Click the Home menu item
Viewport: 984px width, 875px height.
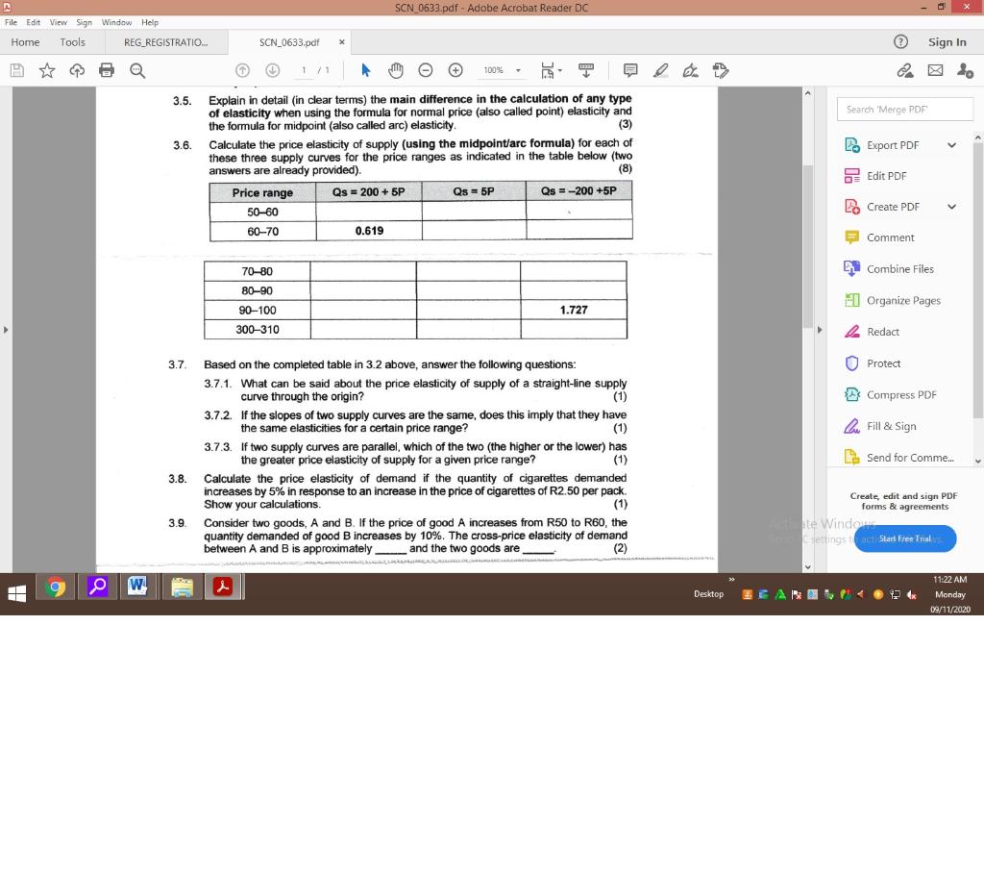[x=25, y=42]
